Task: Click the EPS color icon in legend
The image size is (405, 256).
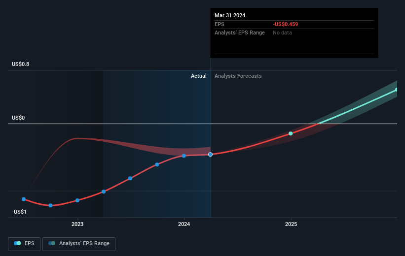Action: click(17, 243)
